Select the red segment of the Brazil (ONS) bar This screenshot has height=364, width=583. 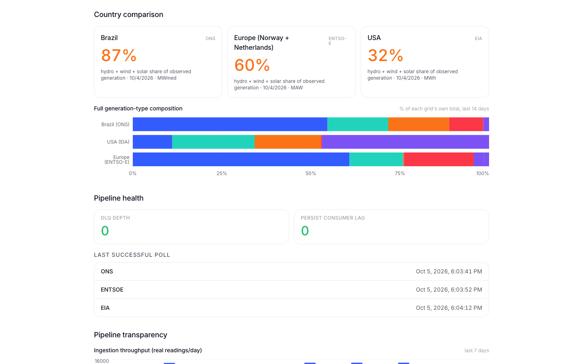(x=466, y=124)
